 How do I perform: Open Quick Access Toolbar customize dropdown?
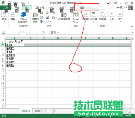[29, 3]
